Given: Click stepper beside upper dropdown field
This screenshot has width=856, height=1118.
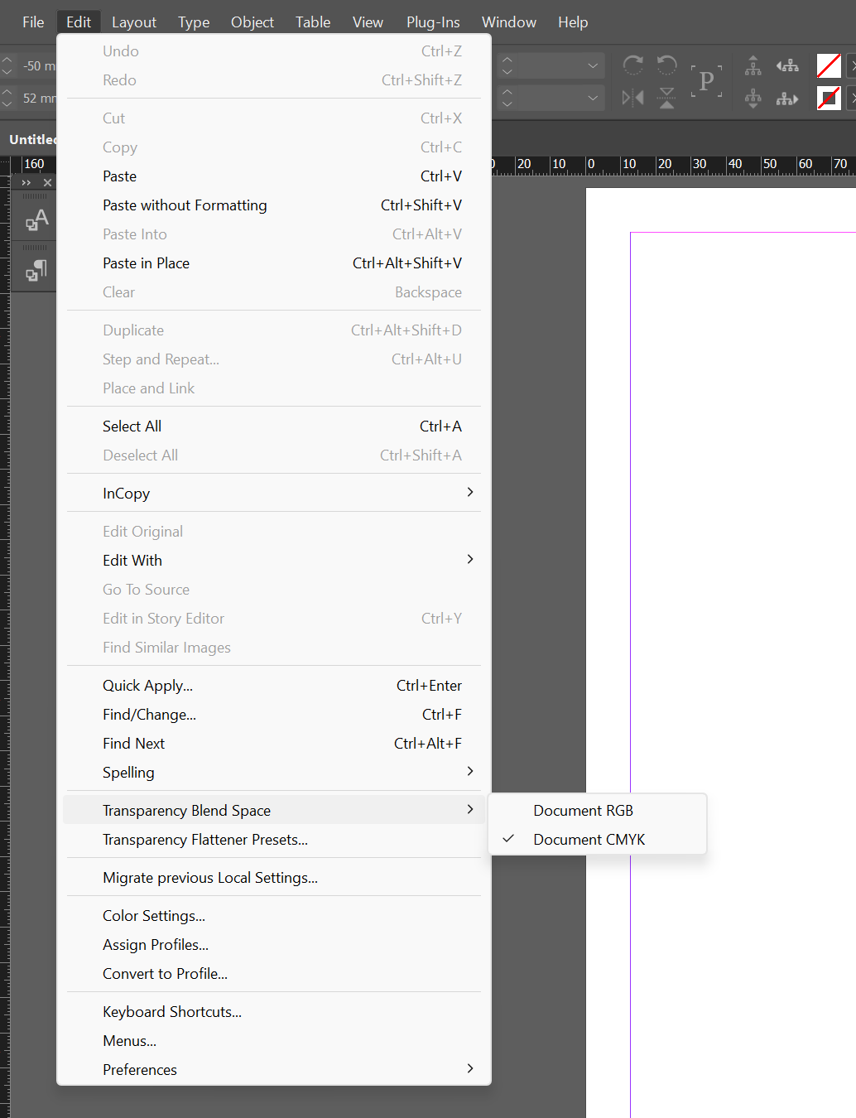Looking at the screenshot, I should click(507, 65).
